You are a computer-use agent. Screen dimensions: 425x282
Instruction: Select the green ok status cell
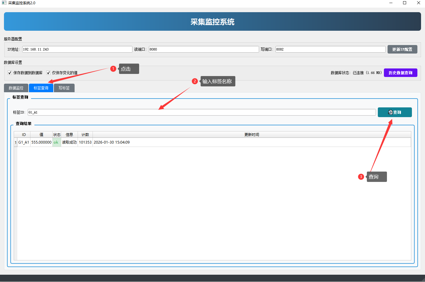[x=56, y=142]
